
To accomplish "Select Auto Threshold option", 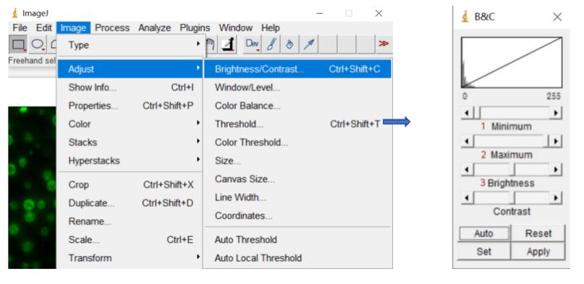I will tap(297, 240).
